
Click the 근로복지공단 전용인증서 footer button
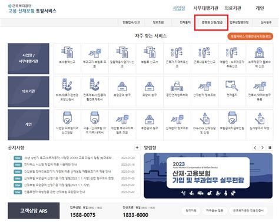point(248,211)
